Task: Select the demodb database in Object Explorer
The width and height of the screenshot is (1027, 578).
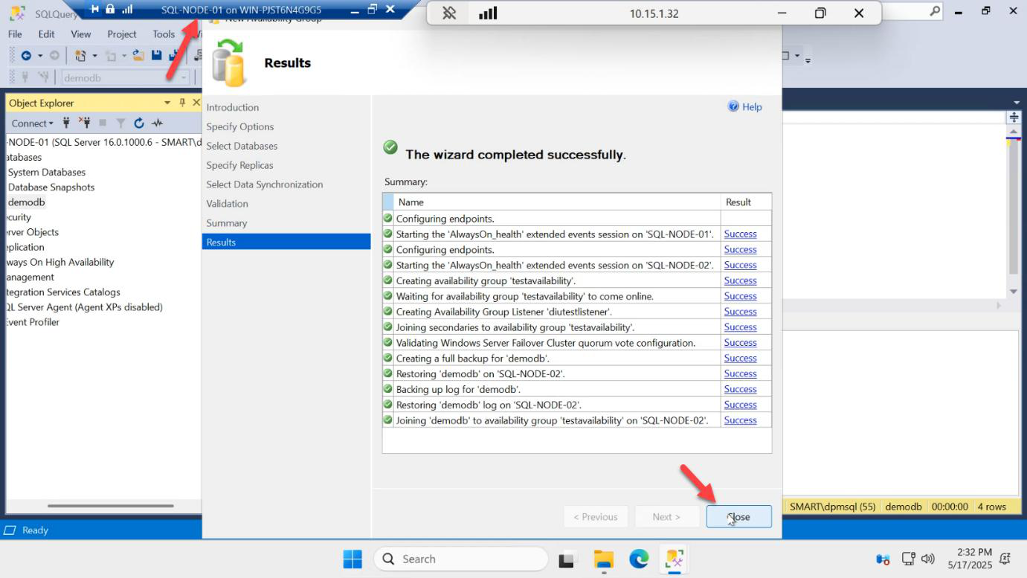Action: point(27,202)
